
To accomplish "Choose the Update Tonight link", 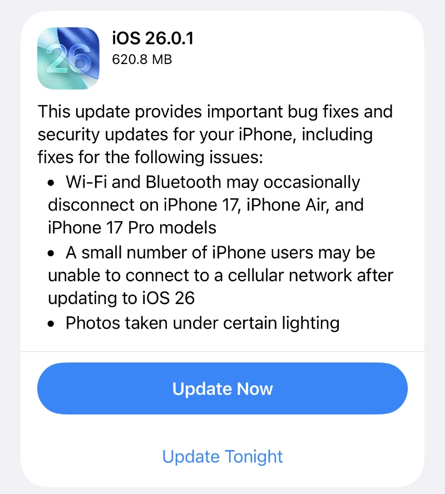I will tap(222, 457).
